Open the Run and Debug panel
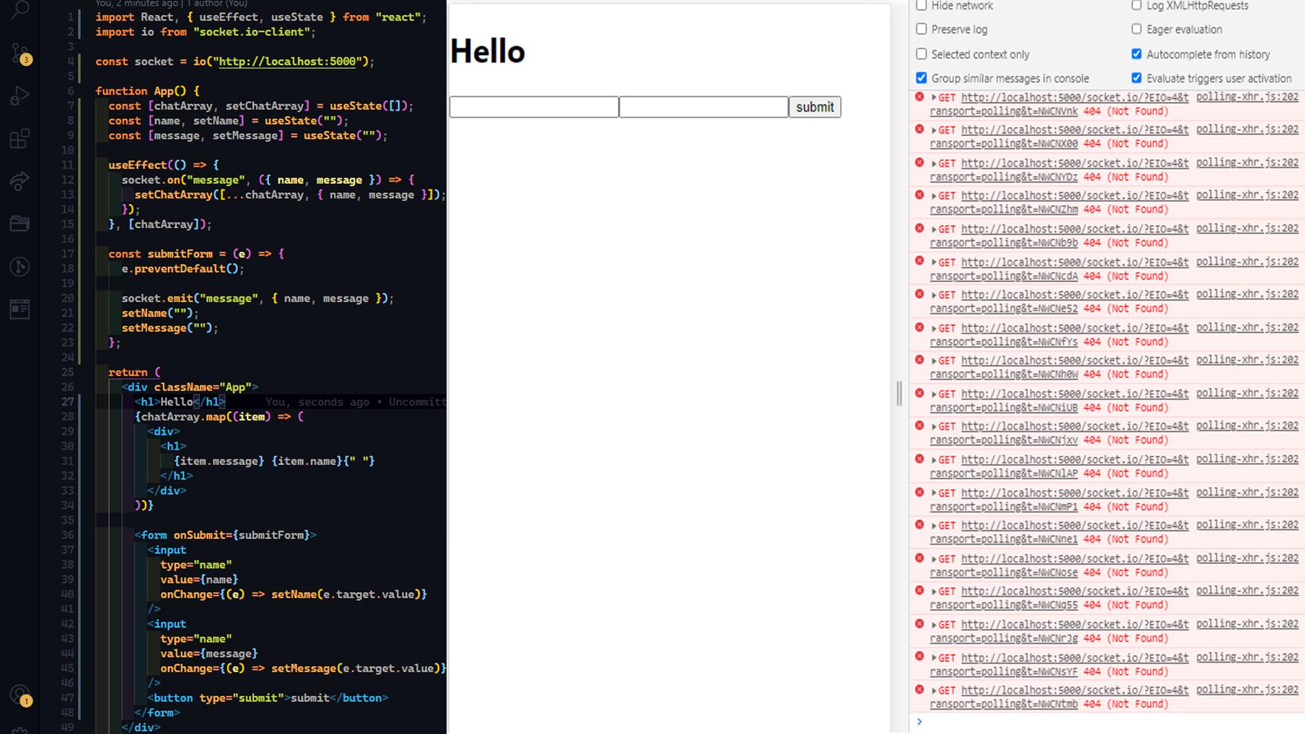The width and height of the screenshot is (1305, 734). click(x=20, y=95)
